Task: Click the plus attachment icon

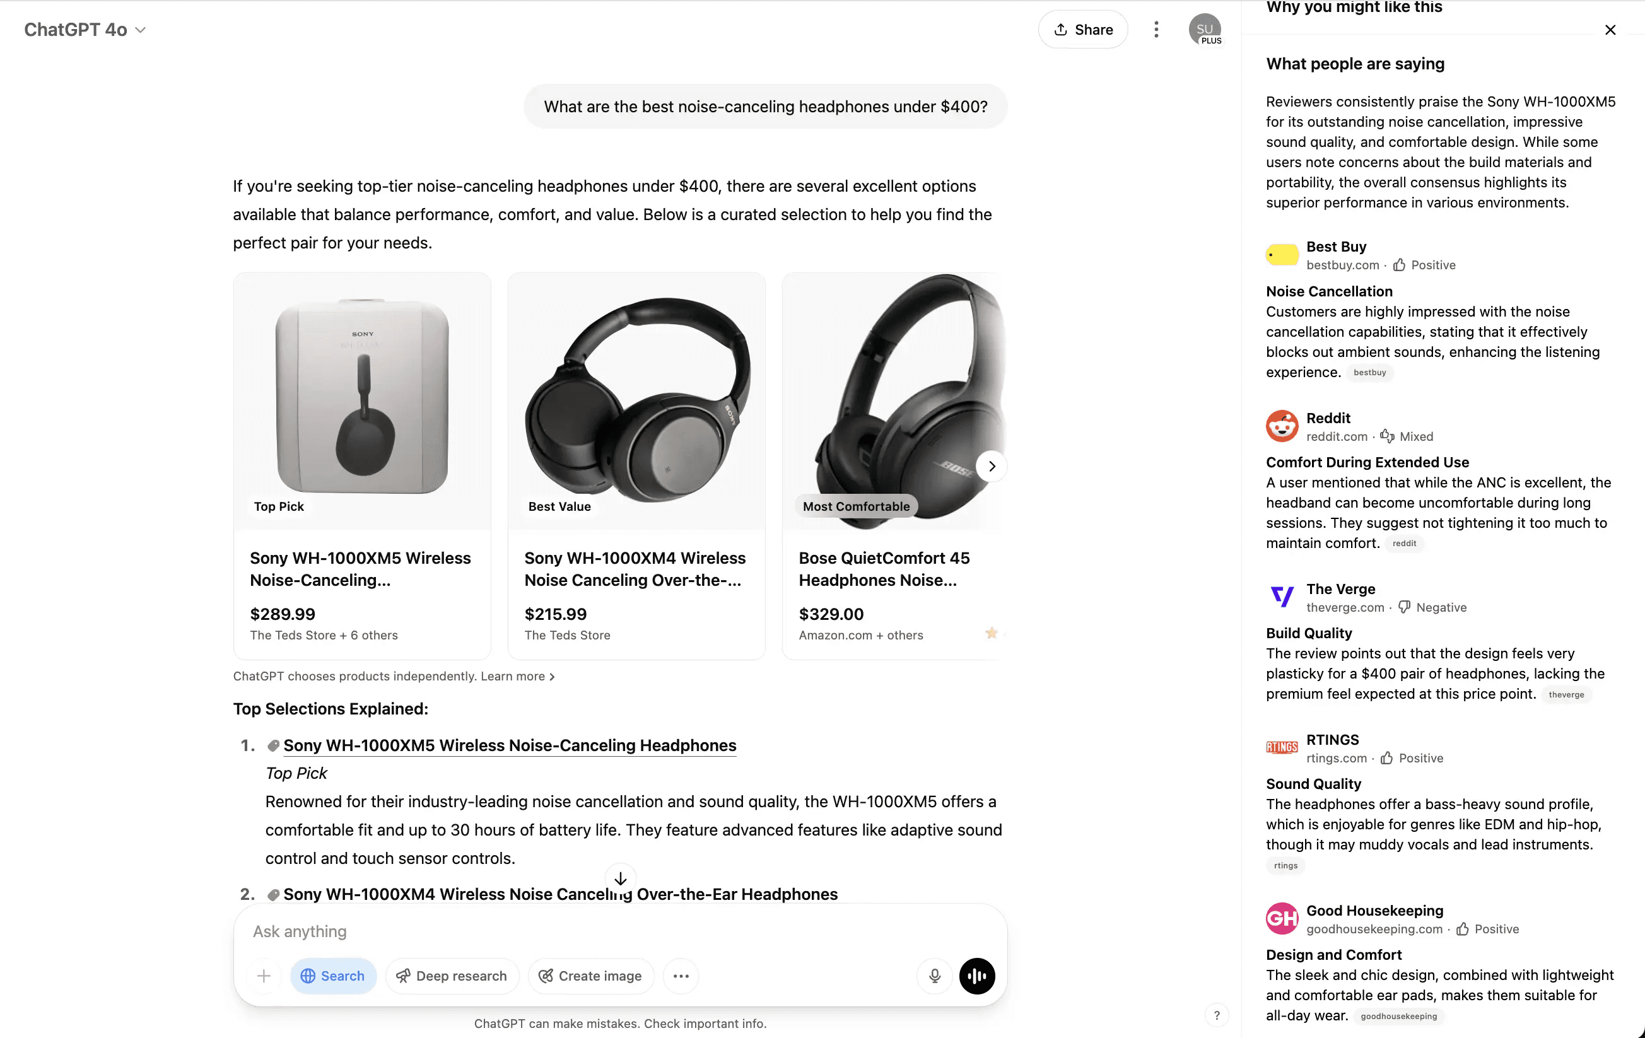Action: click(264, 976)
